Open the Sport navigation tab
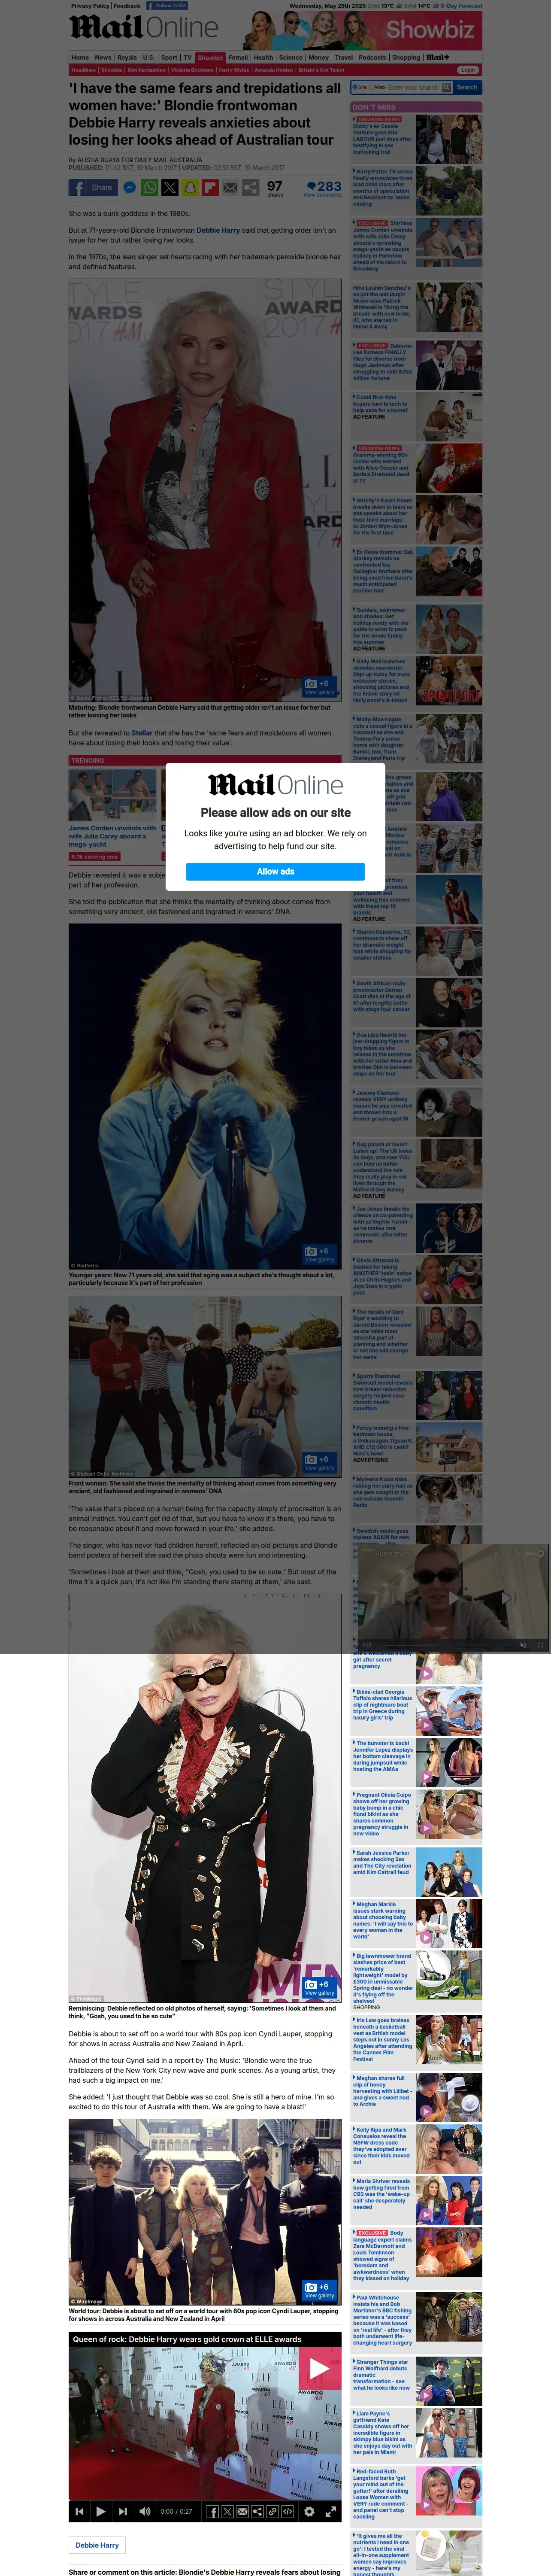 click(169, 57)
